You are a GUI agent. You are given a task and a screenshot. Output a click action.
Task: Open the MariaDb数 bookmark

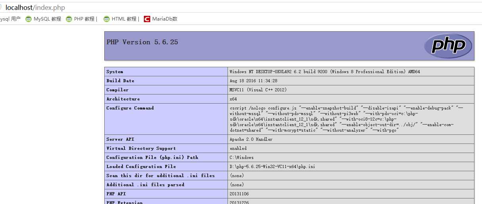coord(160,19)
